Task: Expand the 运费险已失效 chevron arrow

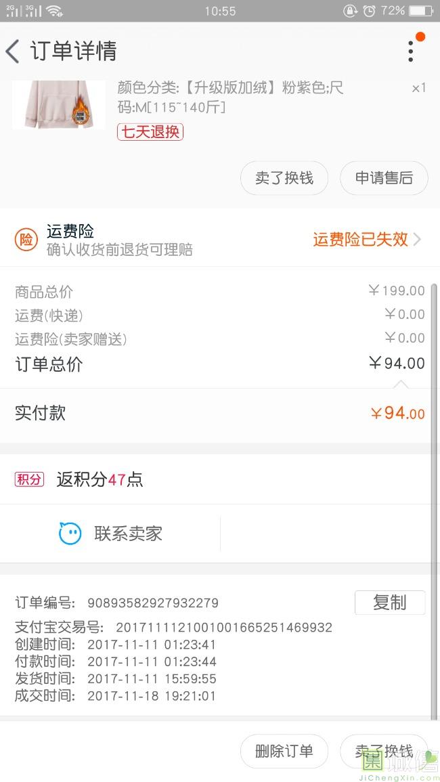Action: click(x=417, y=239)
